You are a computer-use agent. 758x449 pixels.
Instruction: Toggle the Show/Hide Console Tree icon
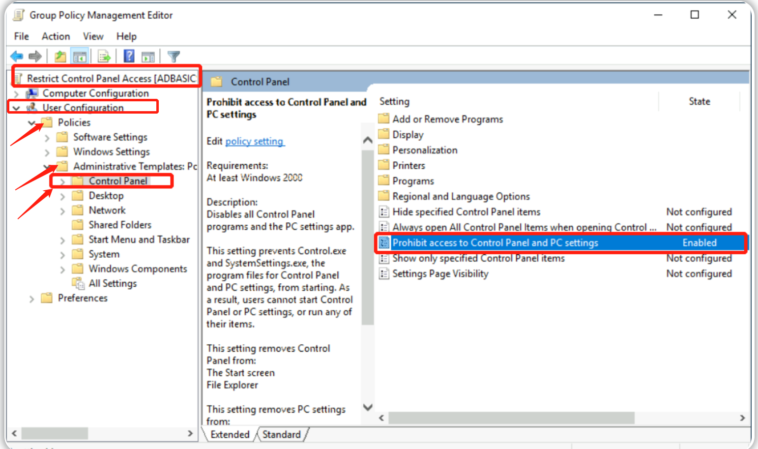pyautogui.click(x=80, y=57)
